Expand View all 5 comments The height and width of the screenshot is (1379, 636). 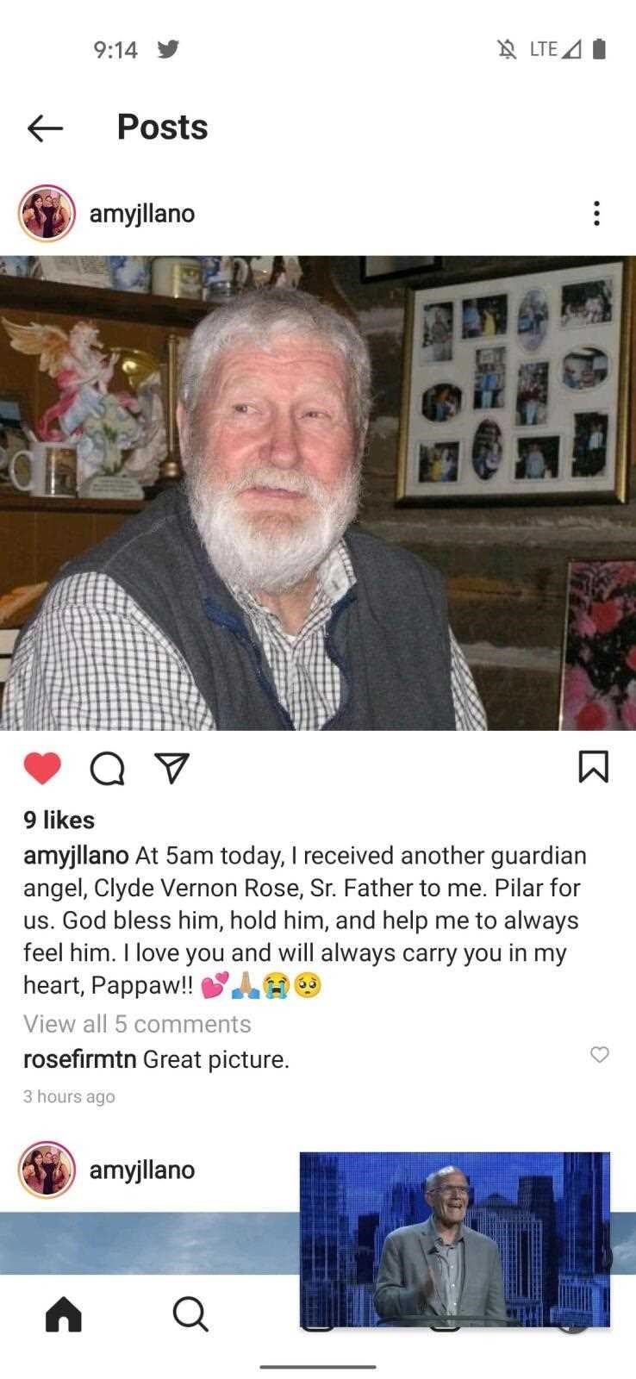coord(137,1024)
